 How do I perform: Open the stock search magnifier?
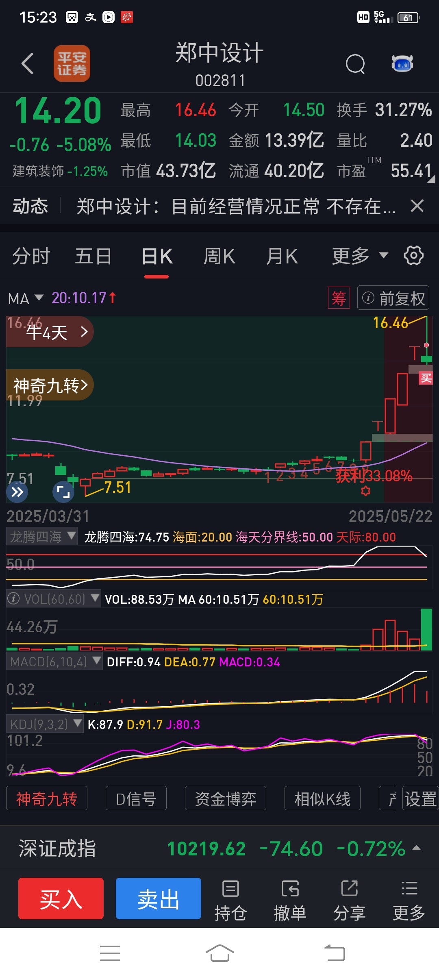355,64
